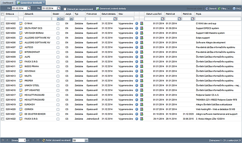Screen dimensions: 242x143
Task: Click Generovat zvolené doklady button
Action: click(111, 9)
